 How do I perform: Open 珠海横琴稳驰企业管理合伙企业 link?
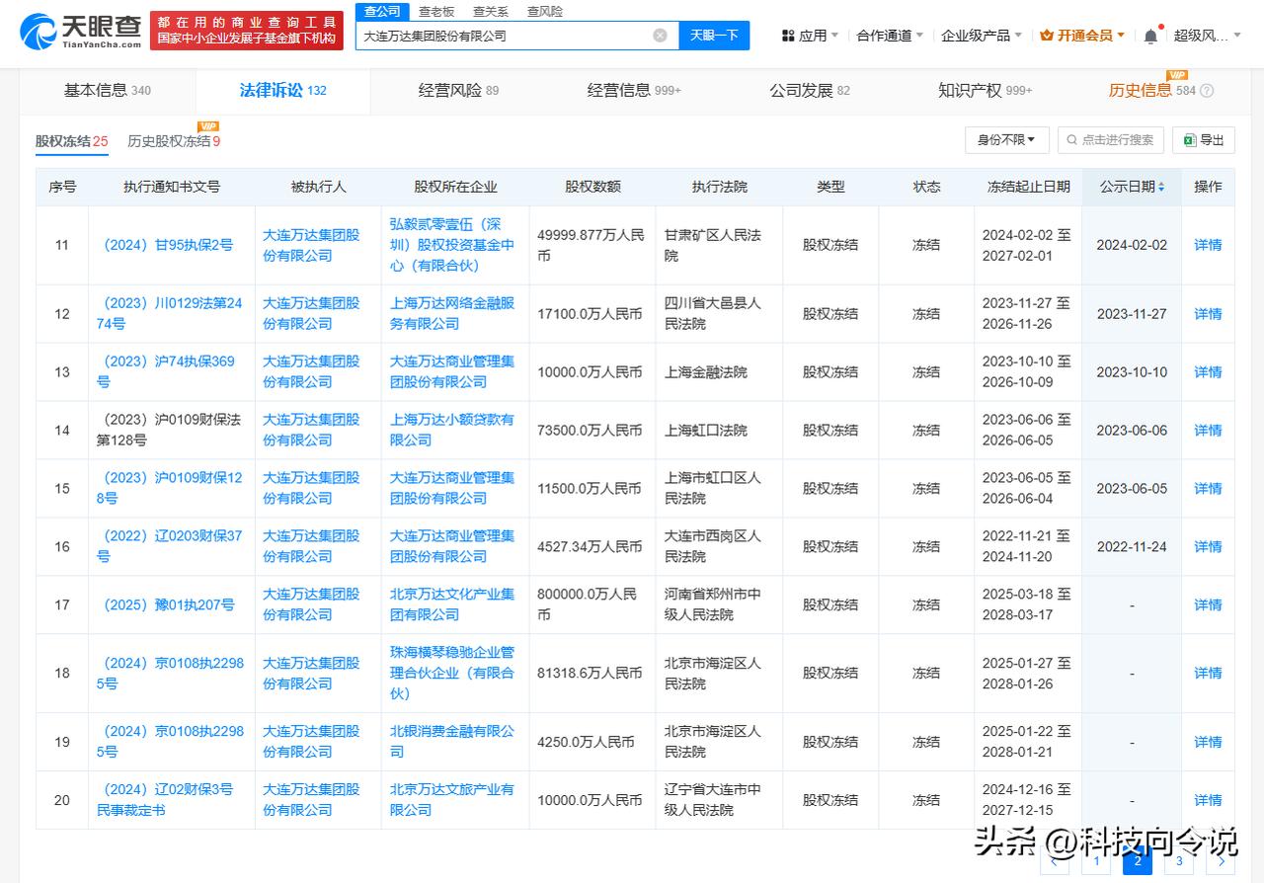(452, 673)
